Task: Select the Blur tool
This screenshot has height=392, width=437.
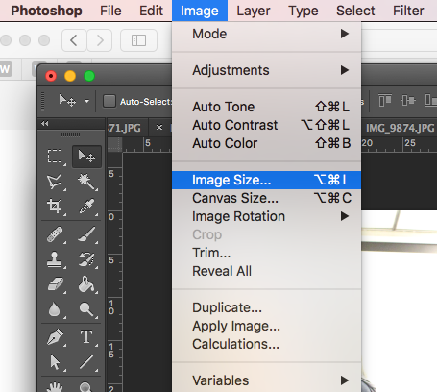Action: [x=55, y=309]
